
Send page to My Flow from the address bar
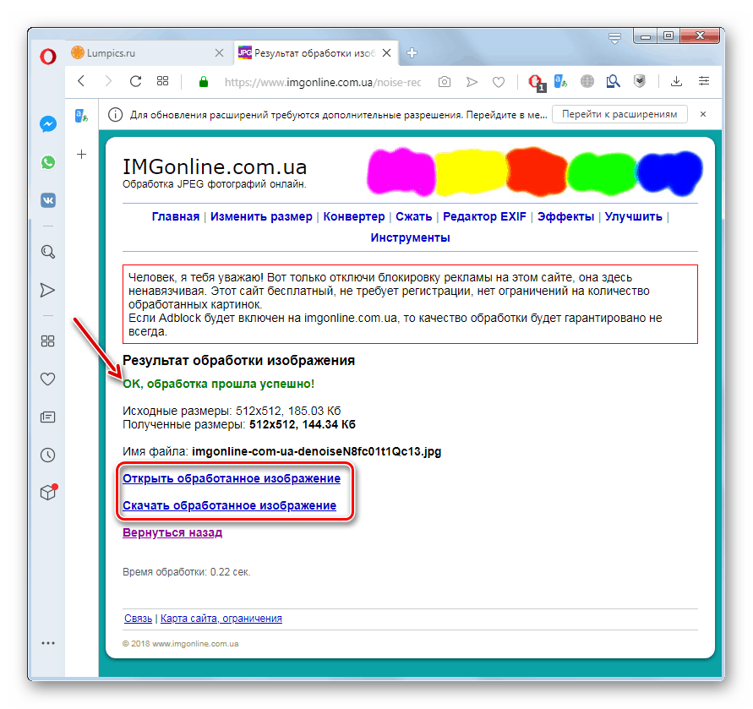[x=472, y=82]
